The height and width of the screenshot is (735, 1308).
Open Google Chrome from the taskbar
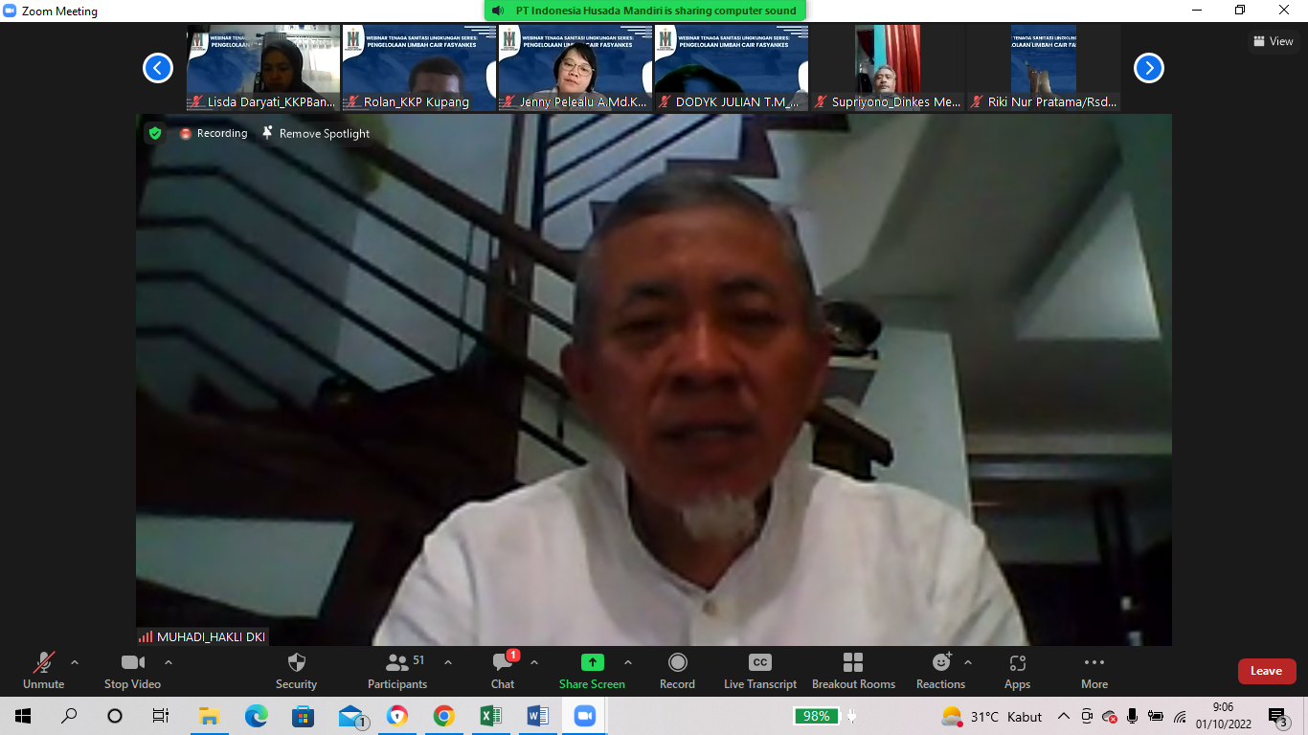(x=443, y=716)
